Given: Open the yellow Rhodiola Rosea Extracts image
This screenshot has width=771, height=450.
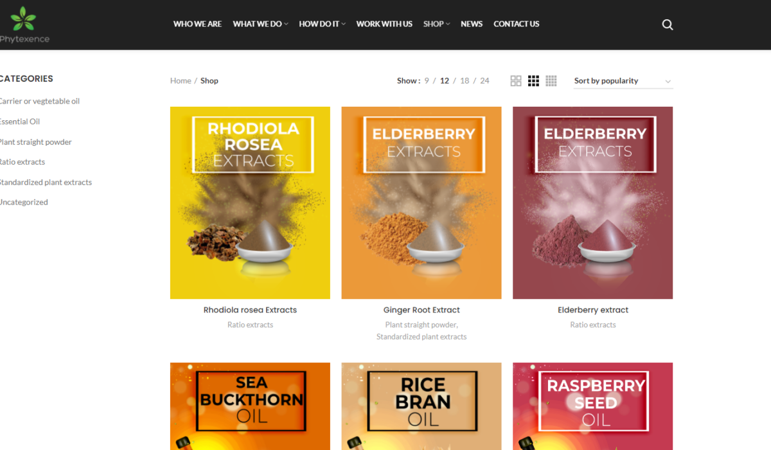Looking at the screenshot, I should 250,203.
